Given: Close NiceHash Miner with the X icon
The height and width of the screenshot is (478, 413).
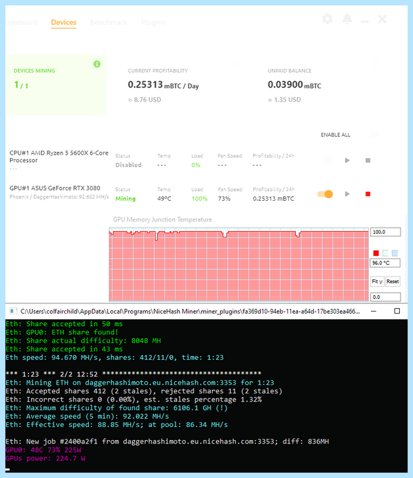Looking at the screenshot, I should pyautogui.click(x=382, y=19).
